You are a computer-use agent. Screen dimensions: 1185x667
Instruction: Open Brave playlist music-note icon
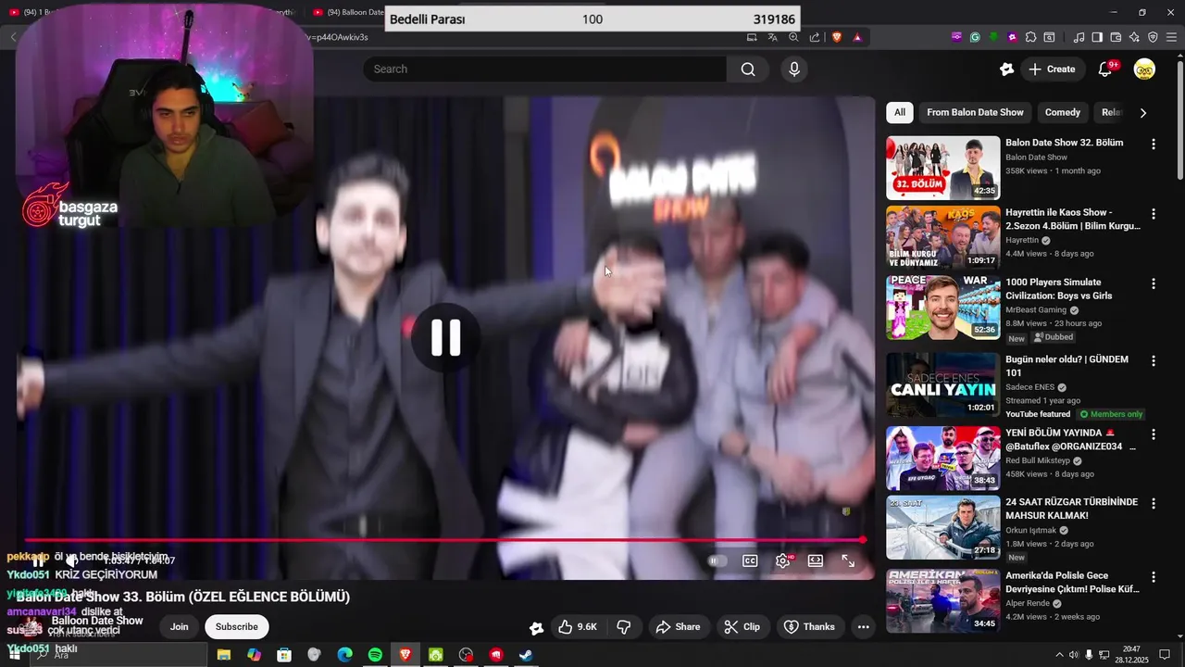click(x=1079, y=37)
